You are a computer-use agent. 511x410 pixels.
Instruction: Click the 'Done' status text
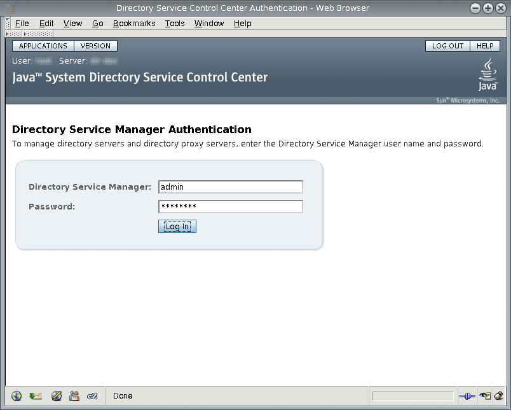[x=123, y=395]
